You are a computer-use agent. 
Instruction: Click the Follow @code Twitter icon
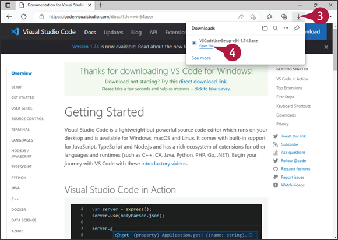[x=276, y=161]
